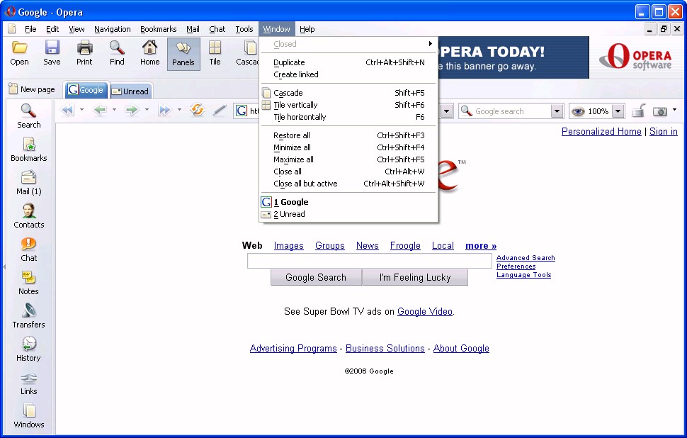687x438 pixels.
Task: Choose Tile horizontally menu item
Action: (348, 117)
